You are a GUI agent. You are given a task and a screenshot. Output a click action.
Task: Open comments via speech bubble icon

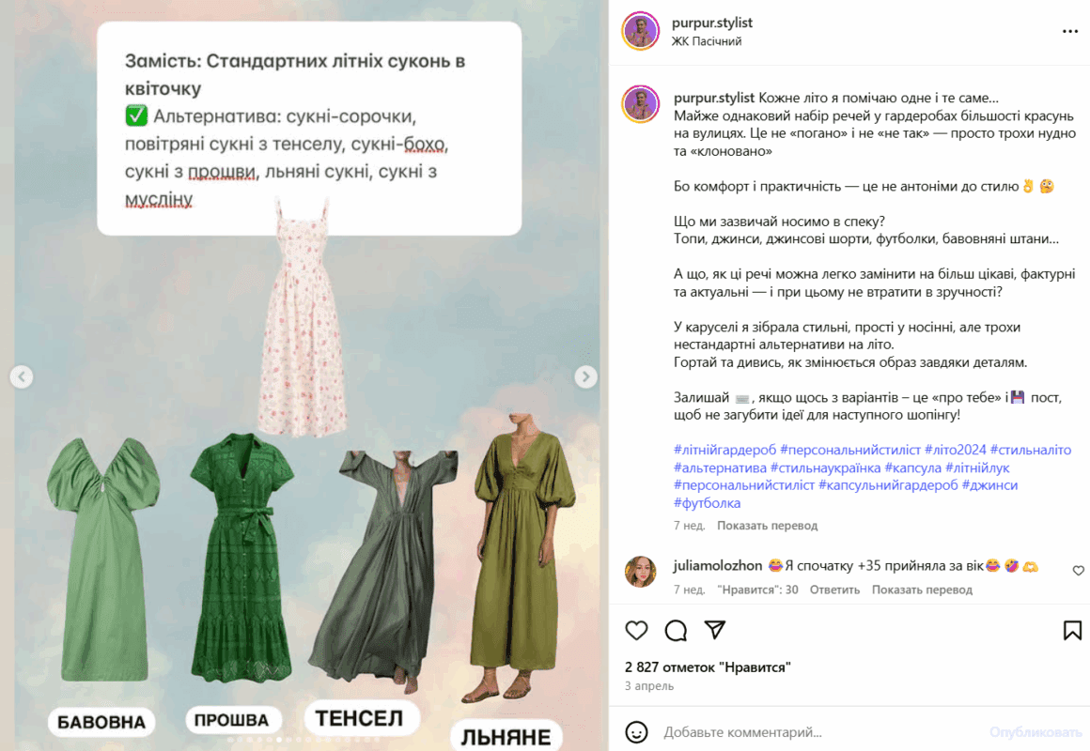pyautogui.click(x=676, y=630)
